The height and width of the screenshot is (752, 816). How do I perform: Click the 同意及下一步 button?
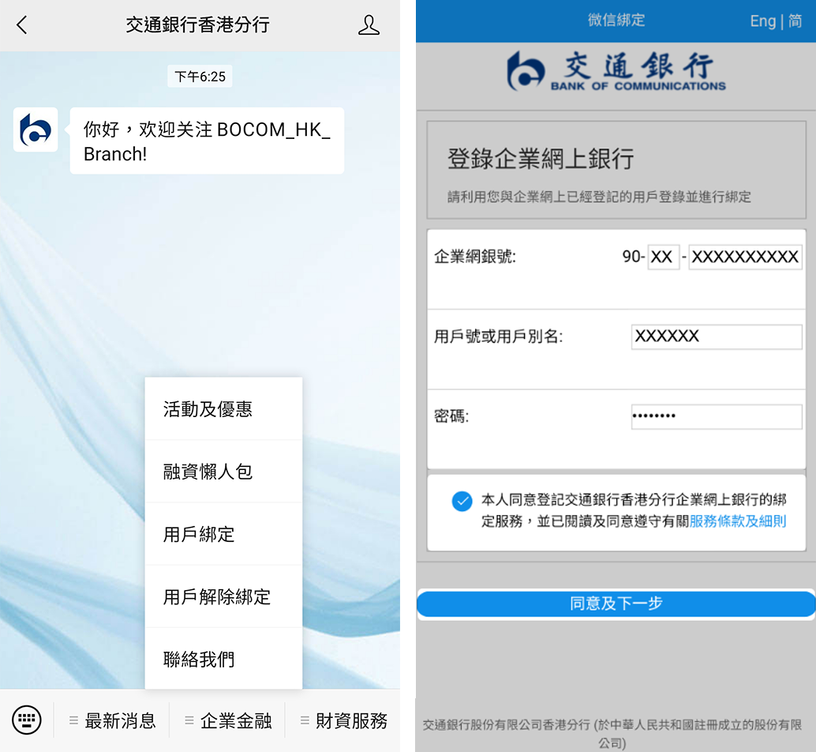tap(616, 603)
